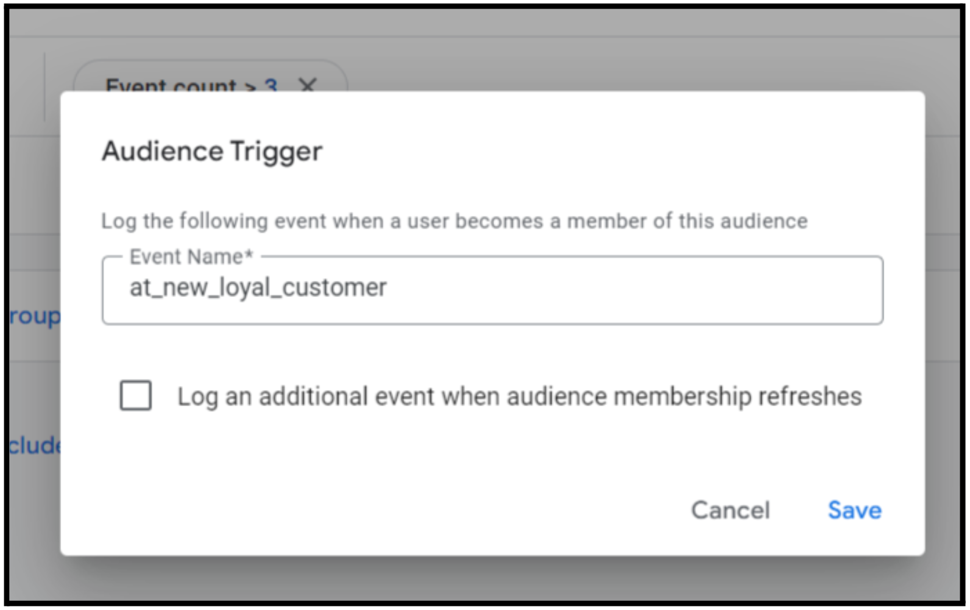This screenshot has height=610, width=970.
Task: Select the 'Audience Trigger' dialog title
Action: [212, 152]
